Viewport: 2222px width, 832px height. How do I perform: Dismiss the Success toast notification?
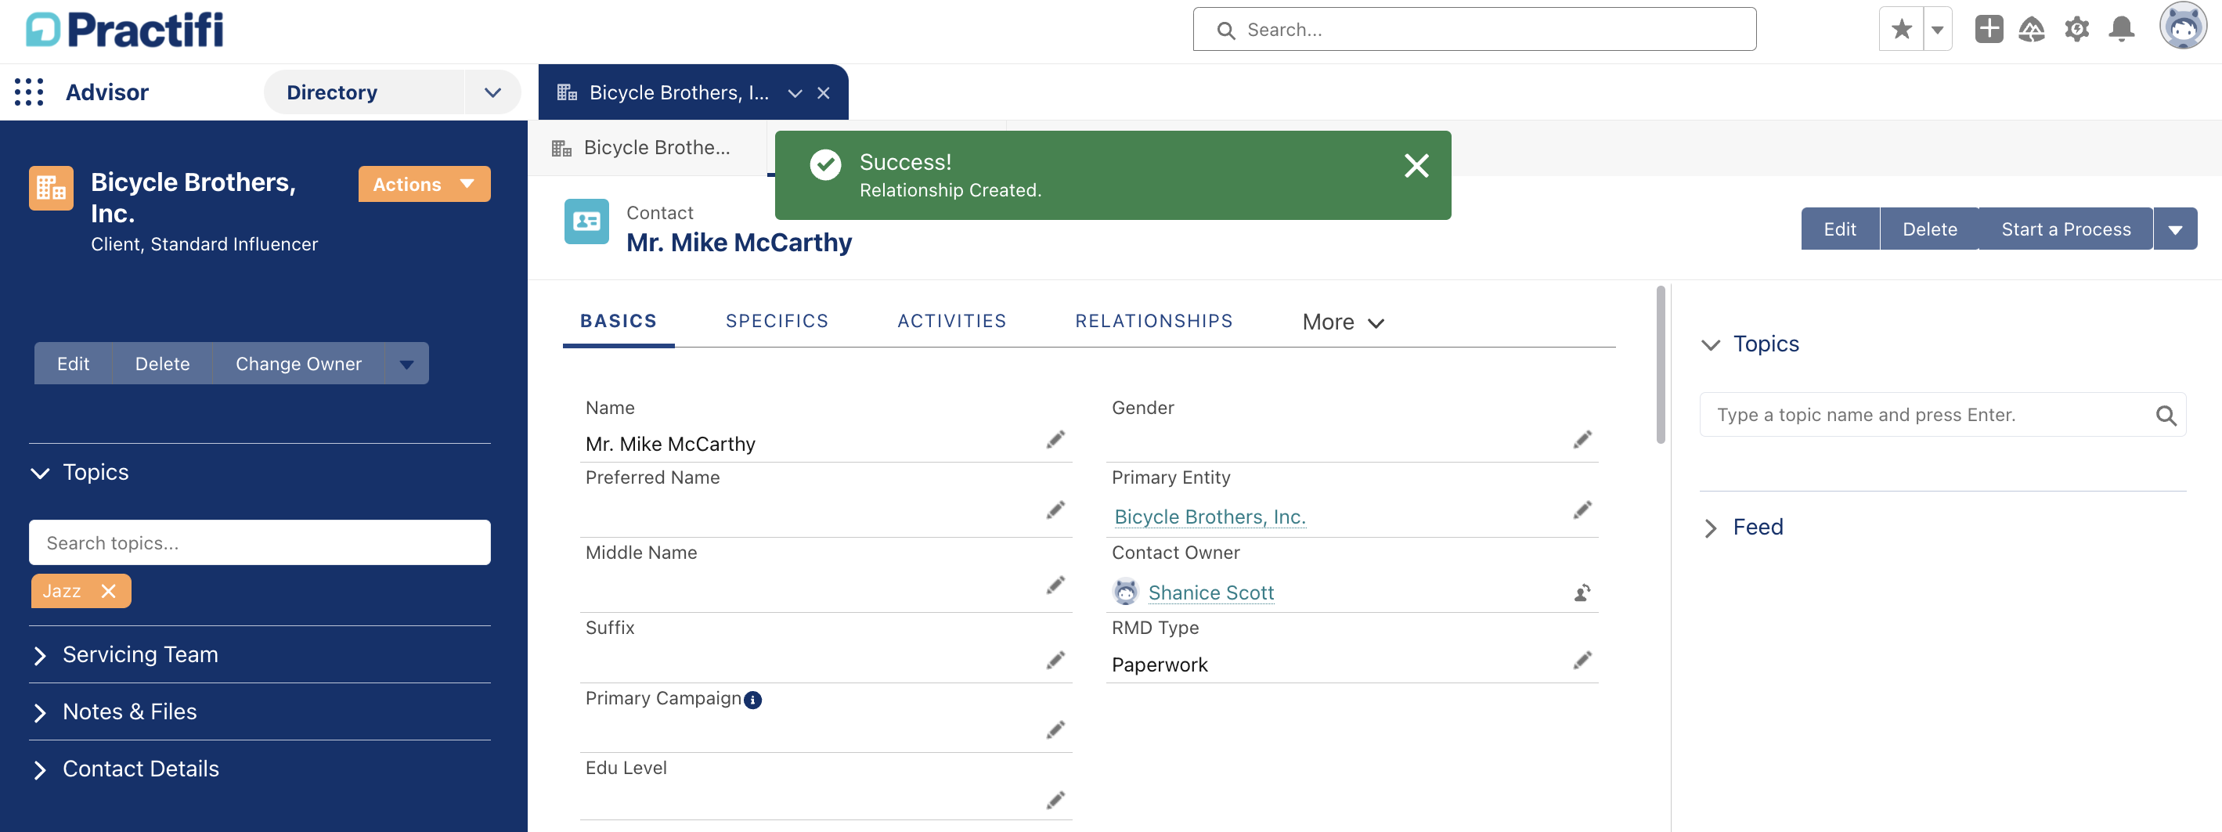point(1416,165)
